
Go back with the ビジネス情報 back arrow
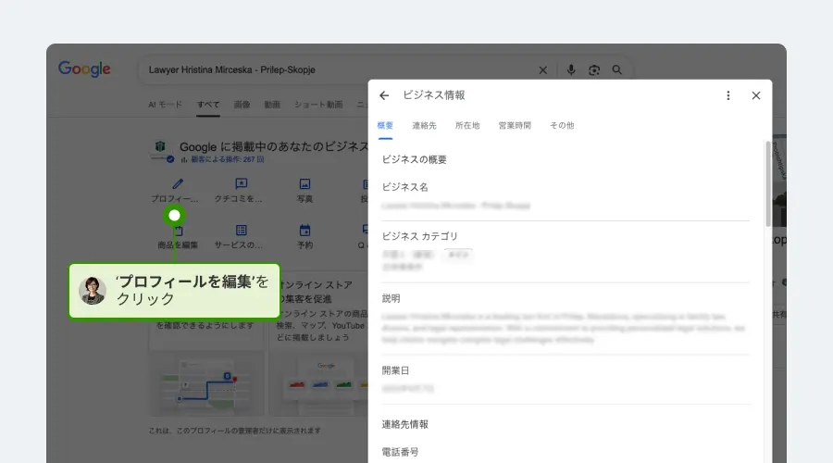tap(384, 95)
